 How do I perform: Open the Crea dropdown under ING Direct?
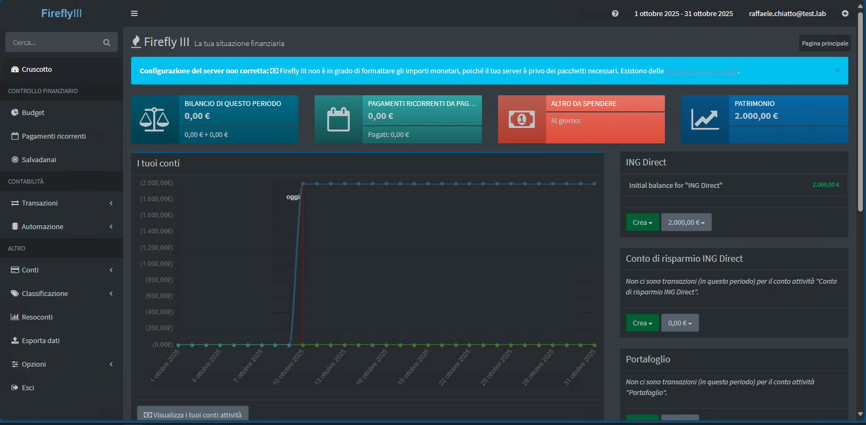642,222
